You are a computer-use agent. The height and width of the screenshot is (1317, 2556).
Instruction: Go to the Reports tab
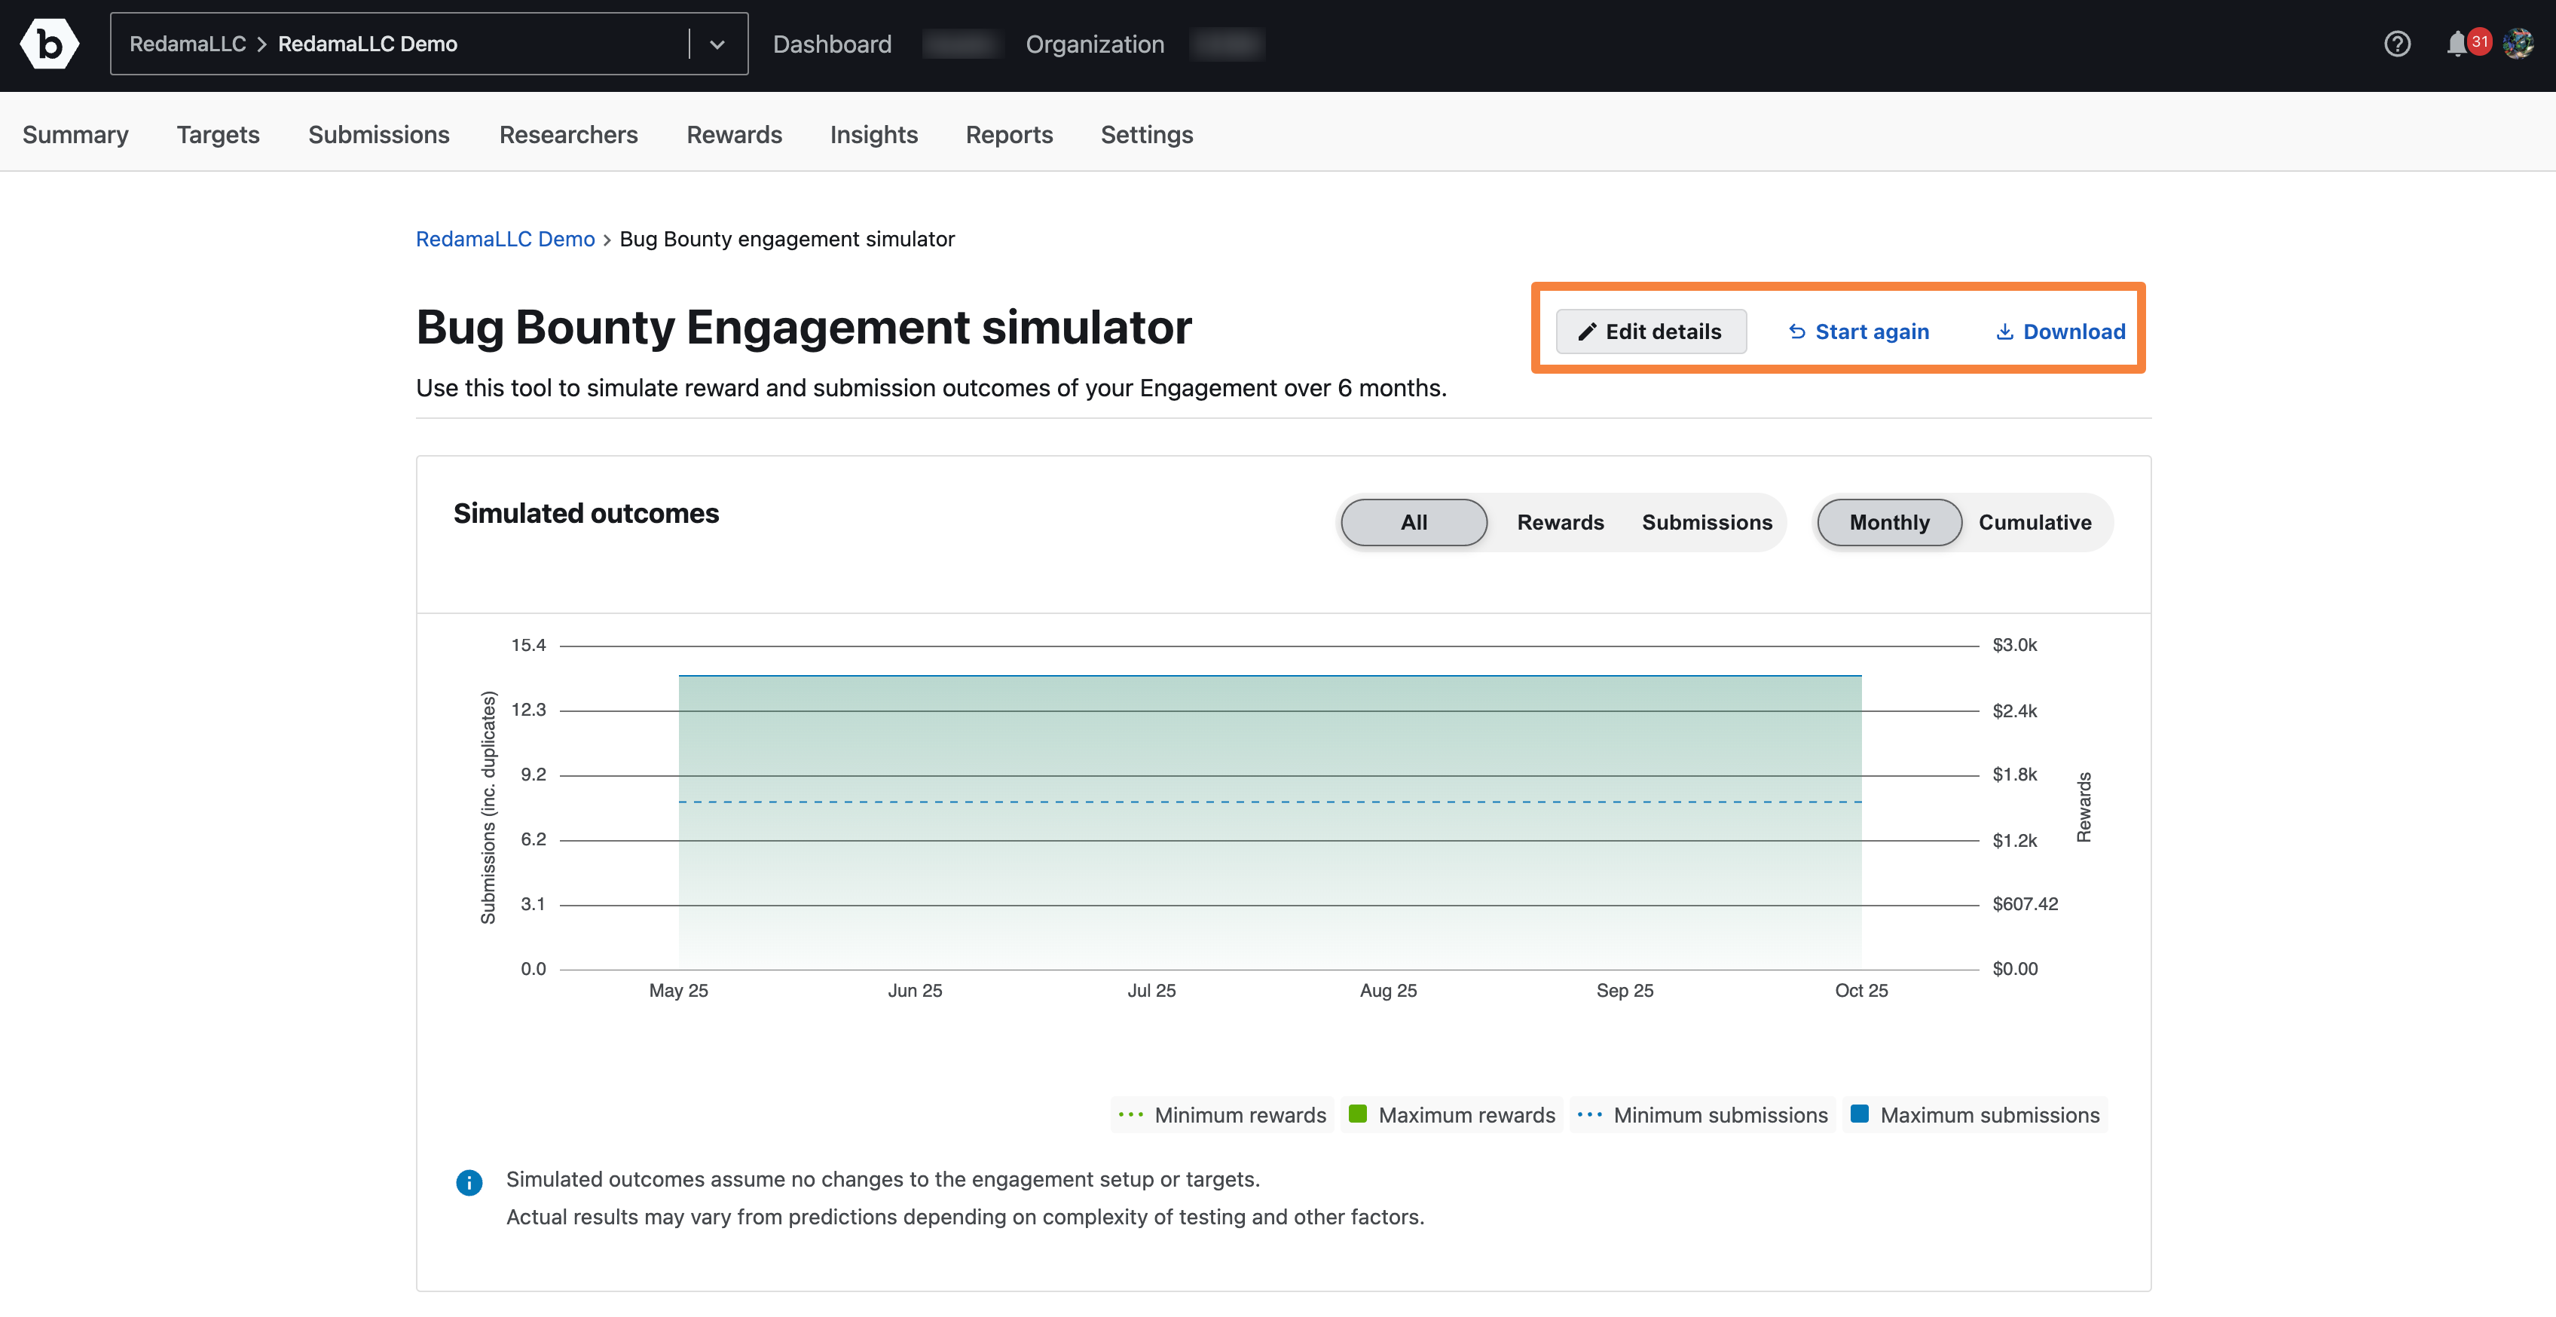point(1009,134)
